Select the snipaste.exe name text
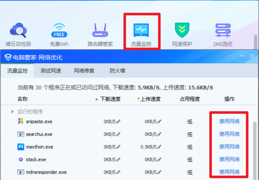The width and height of the screenshot is (259, 180). [x=39, y=122]
